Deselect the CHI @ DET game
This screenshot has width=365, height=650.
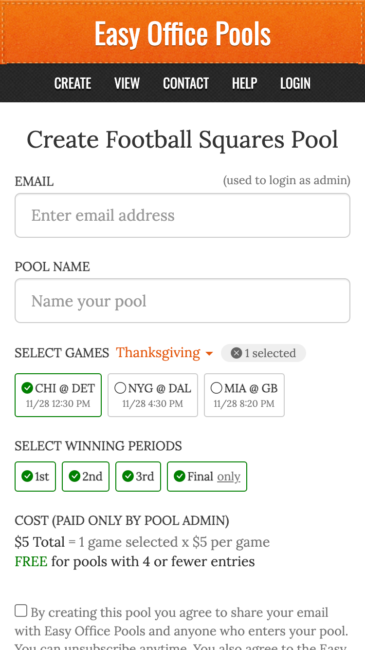58,395
